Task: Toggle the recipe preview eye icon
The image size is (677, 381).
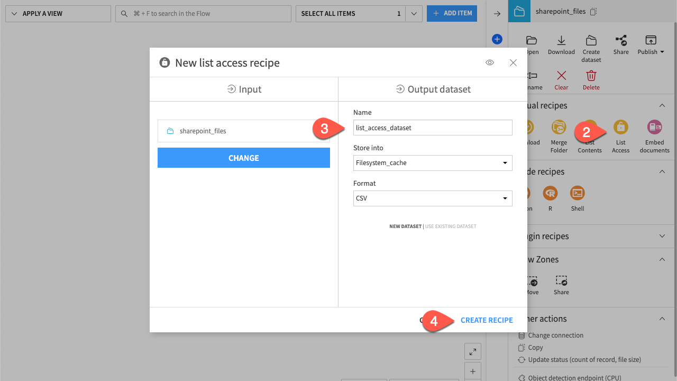Action: coord(489,62)
